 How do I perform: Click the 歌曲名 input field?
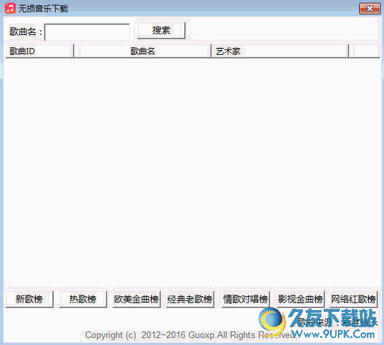(x=87, y=32)
